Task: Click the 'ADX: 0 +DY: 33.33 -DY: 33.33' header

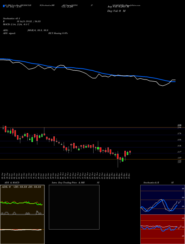Action: pos(21,187)
